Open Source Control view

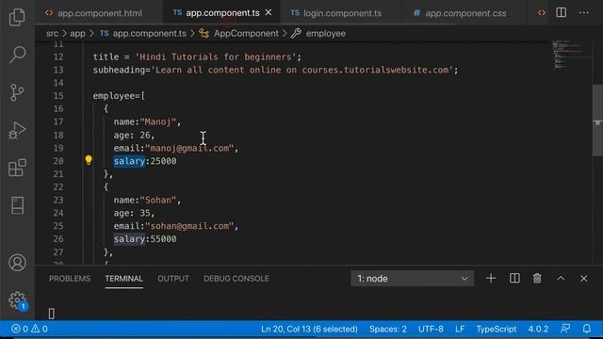(17, 92)
